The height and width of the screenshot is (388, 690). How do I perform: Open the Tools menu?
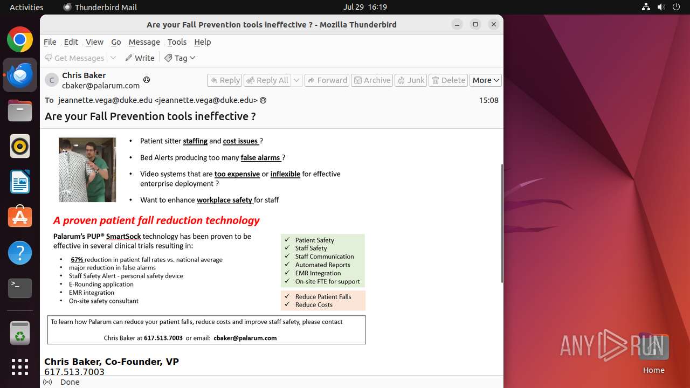pyautogui.click(x=177, y=42)
